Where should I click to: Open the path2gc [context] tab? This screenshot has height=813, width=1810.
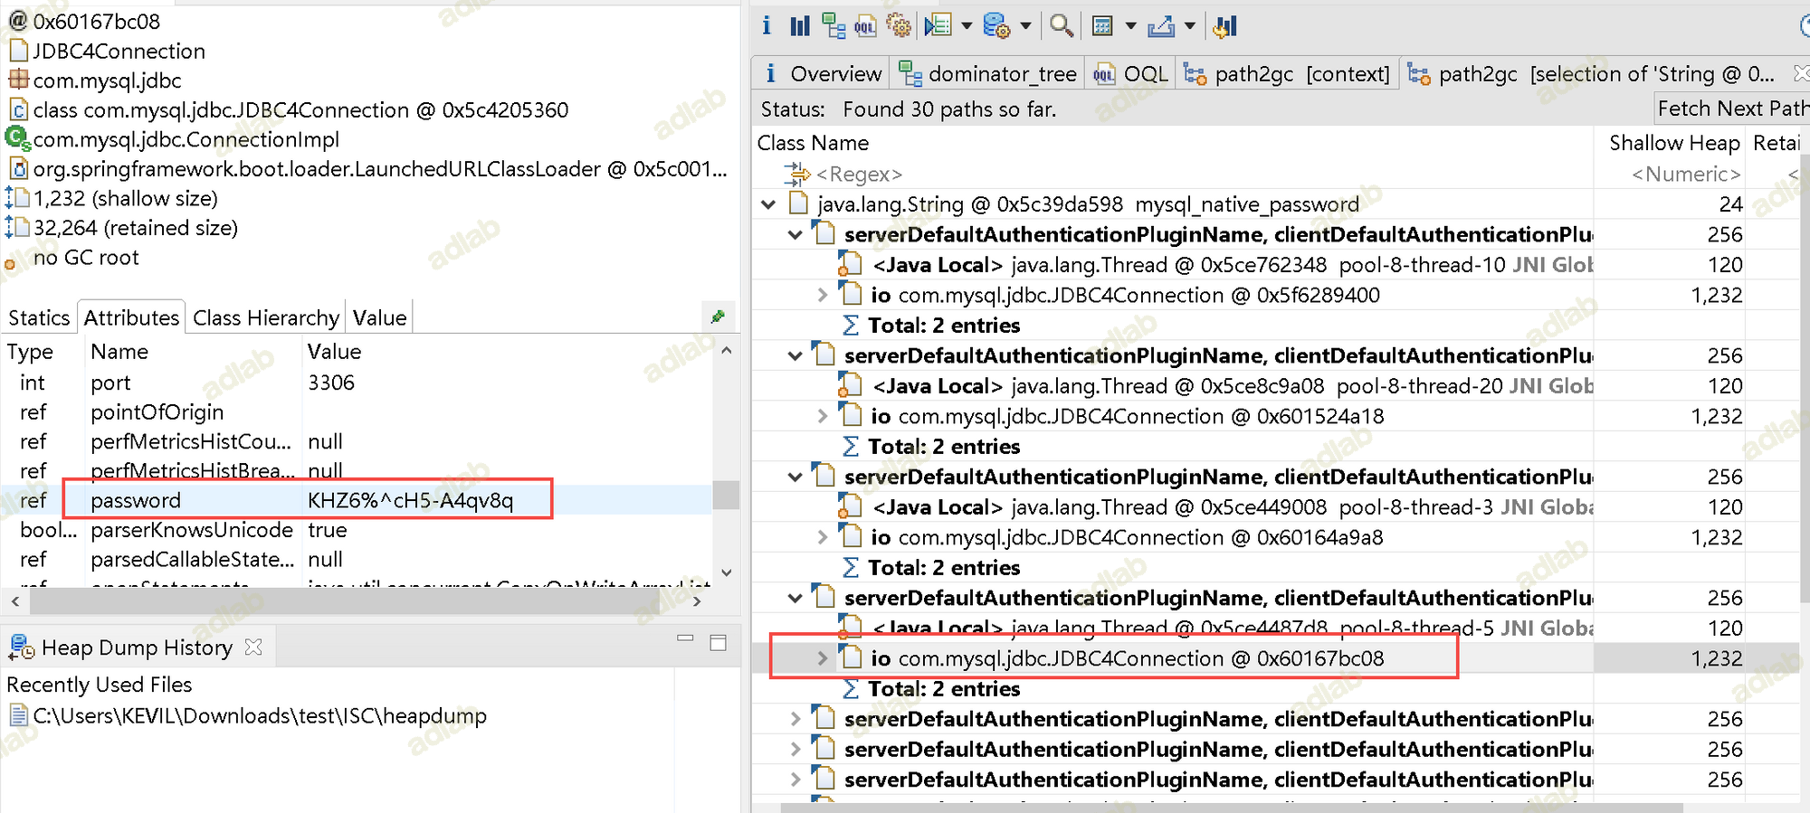[x=1287, y=73]
